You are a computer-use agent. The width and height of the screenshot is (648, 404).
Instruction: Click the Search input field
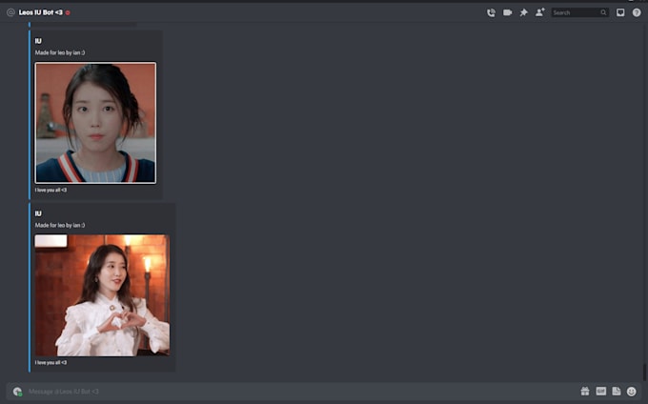579,12
